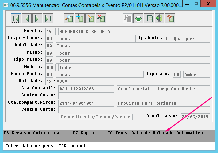The width and height of the screenshot is (218, 153).
Task: Go to the next record
Action: point(37,18)
